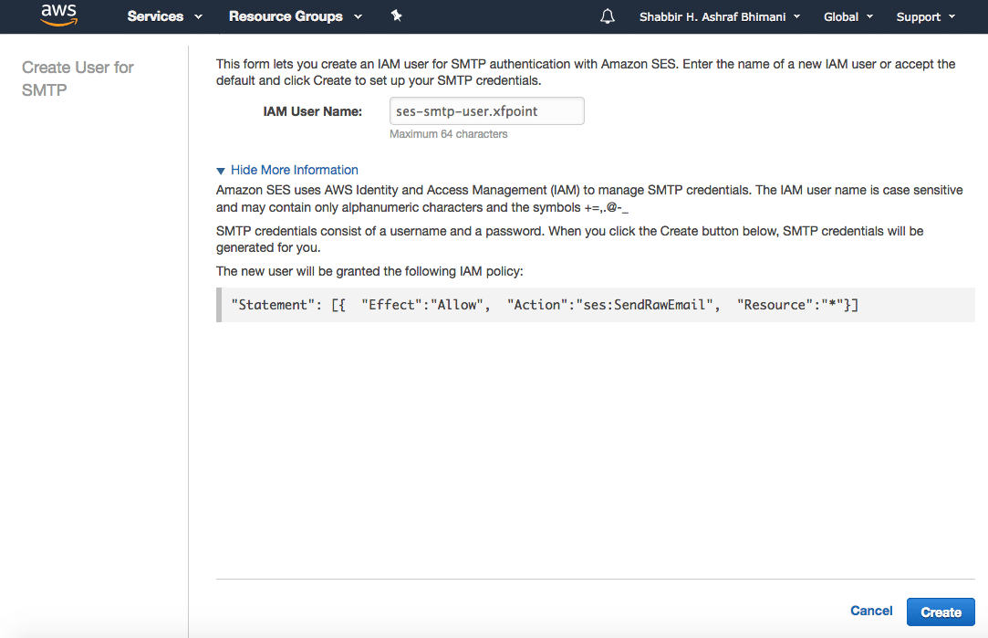Open the Support menu

click(926, 17)
